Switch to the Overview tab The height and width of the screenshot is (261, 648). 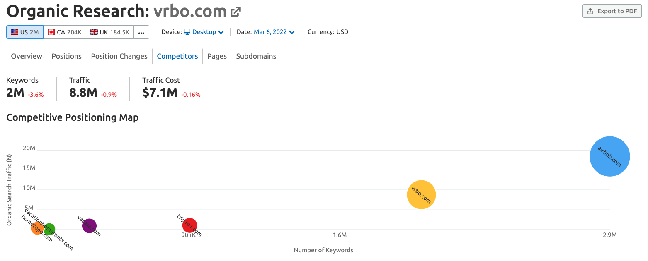tap(27, 56)
